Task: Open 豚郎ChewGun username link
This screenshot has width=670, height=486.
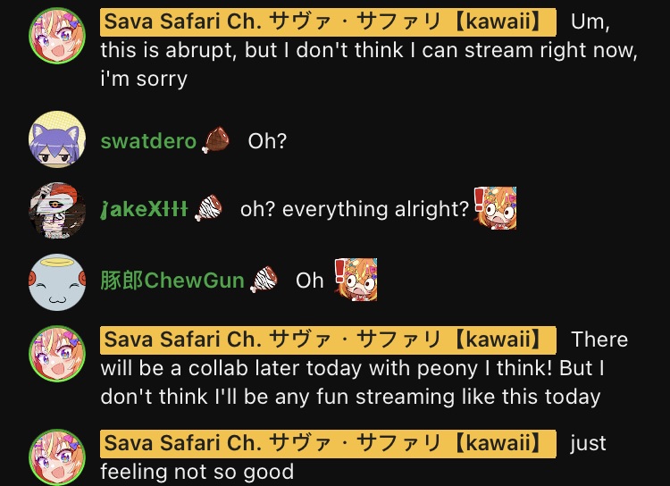Action: click(172, 281)
